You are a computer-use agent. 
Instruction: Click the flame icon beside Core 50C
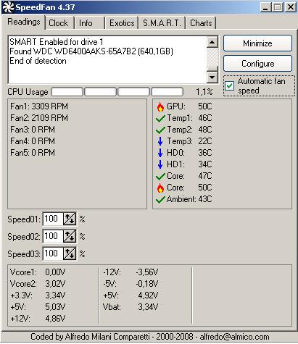[160, 188]
